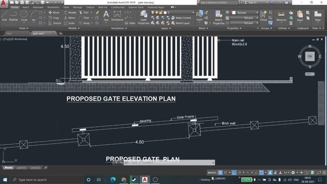Toggle polar tracking in status bar
This screenshot has height=184, width=327.
(240, 173)
